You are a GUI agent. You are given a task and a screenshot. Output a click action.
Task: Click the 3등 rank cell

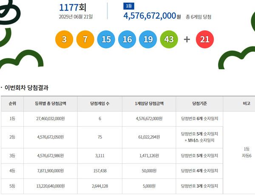coord(12,155)
